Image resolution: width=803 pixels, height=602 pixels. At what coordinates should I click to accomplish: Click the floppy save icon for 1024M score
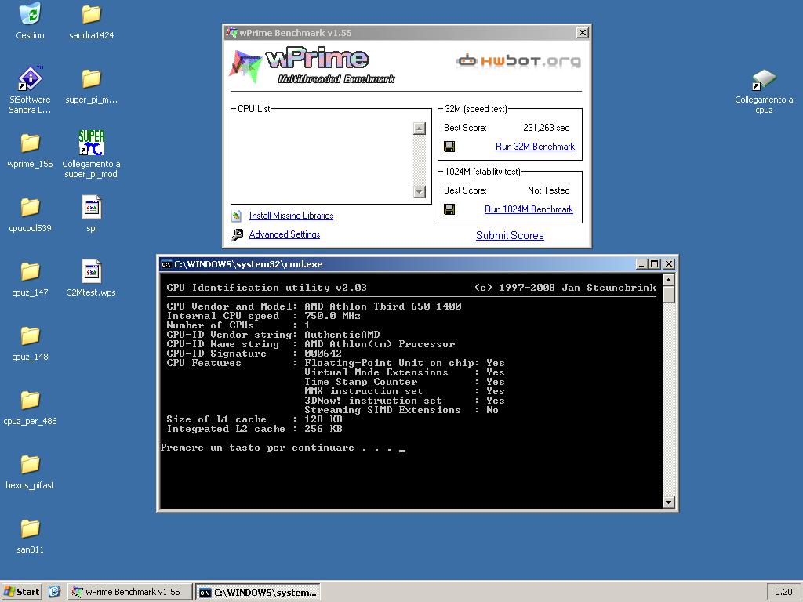449,209
